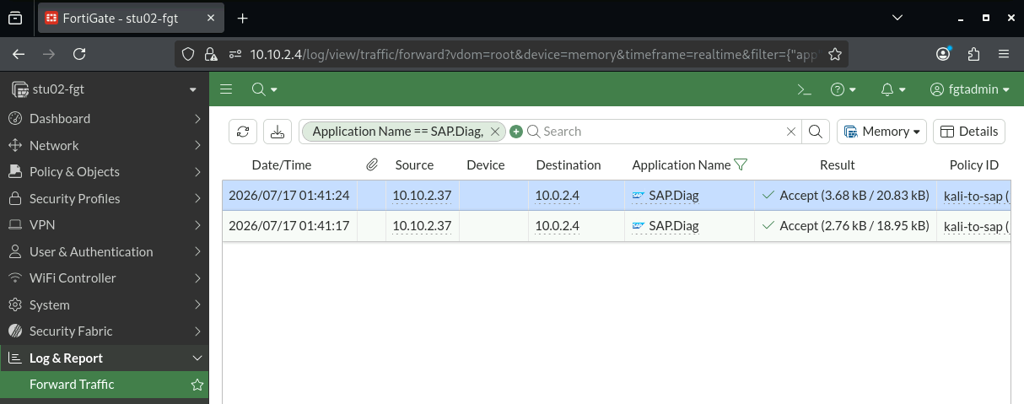Expand Security Profiles menu
Viewport: 1024px width, 404px height.
coord(105,198)
